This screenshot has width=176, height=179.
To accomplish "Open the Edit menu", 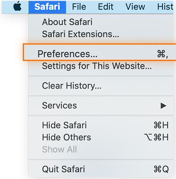I will (106, 7).
